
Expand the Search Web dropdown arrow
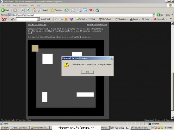tap(52, 19)
